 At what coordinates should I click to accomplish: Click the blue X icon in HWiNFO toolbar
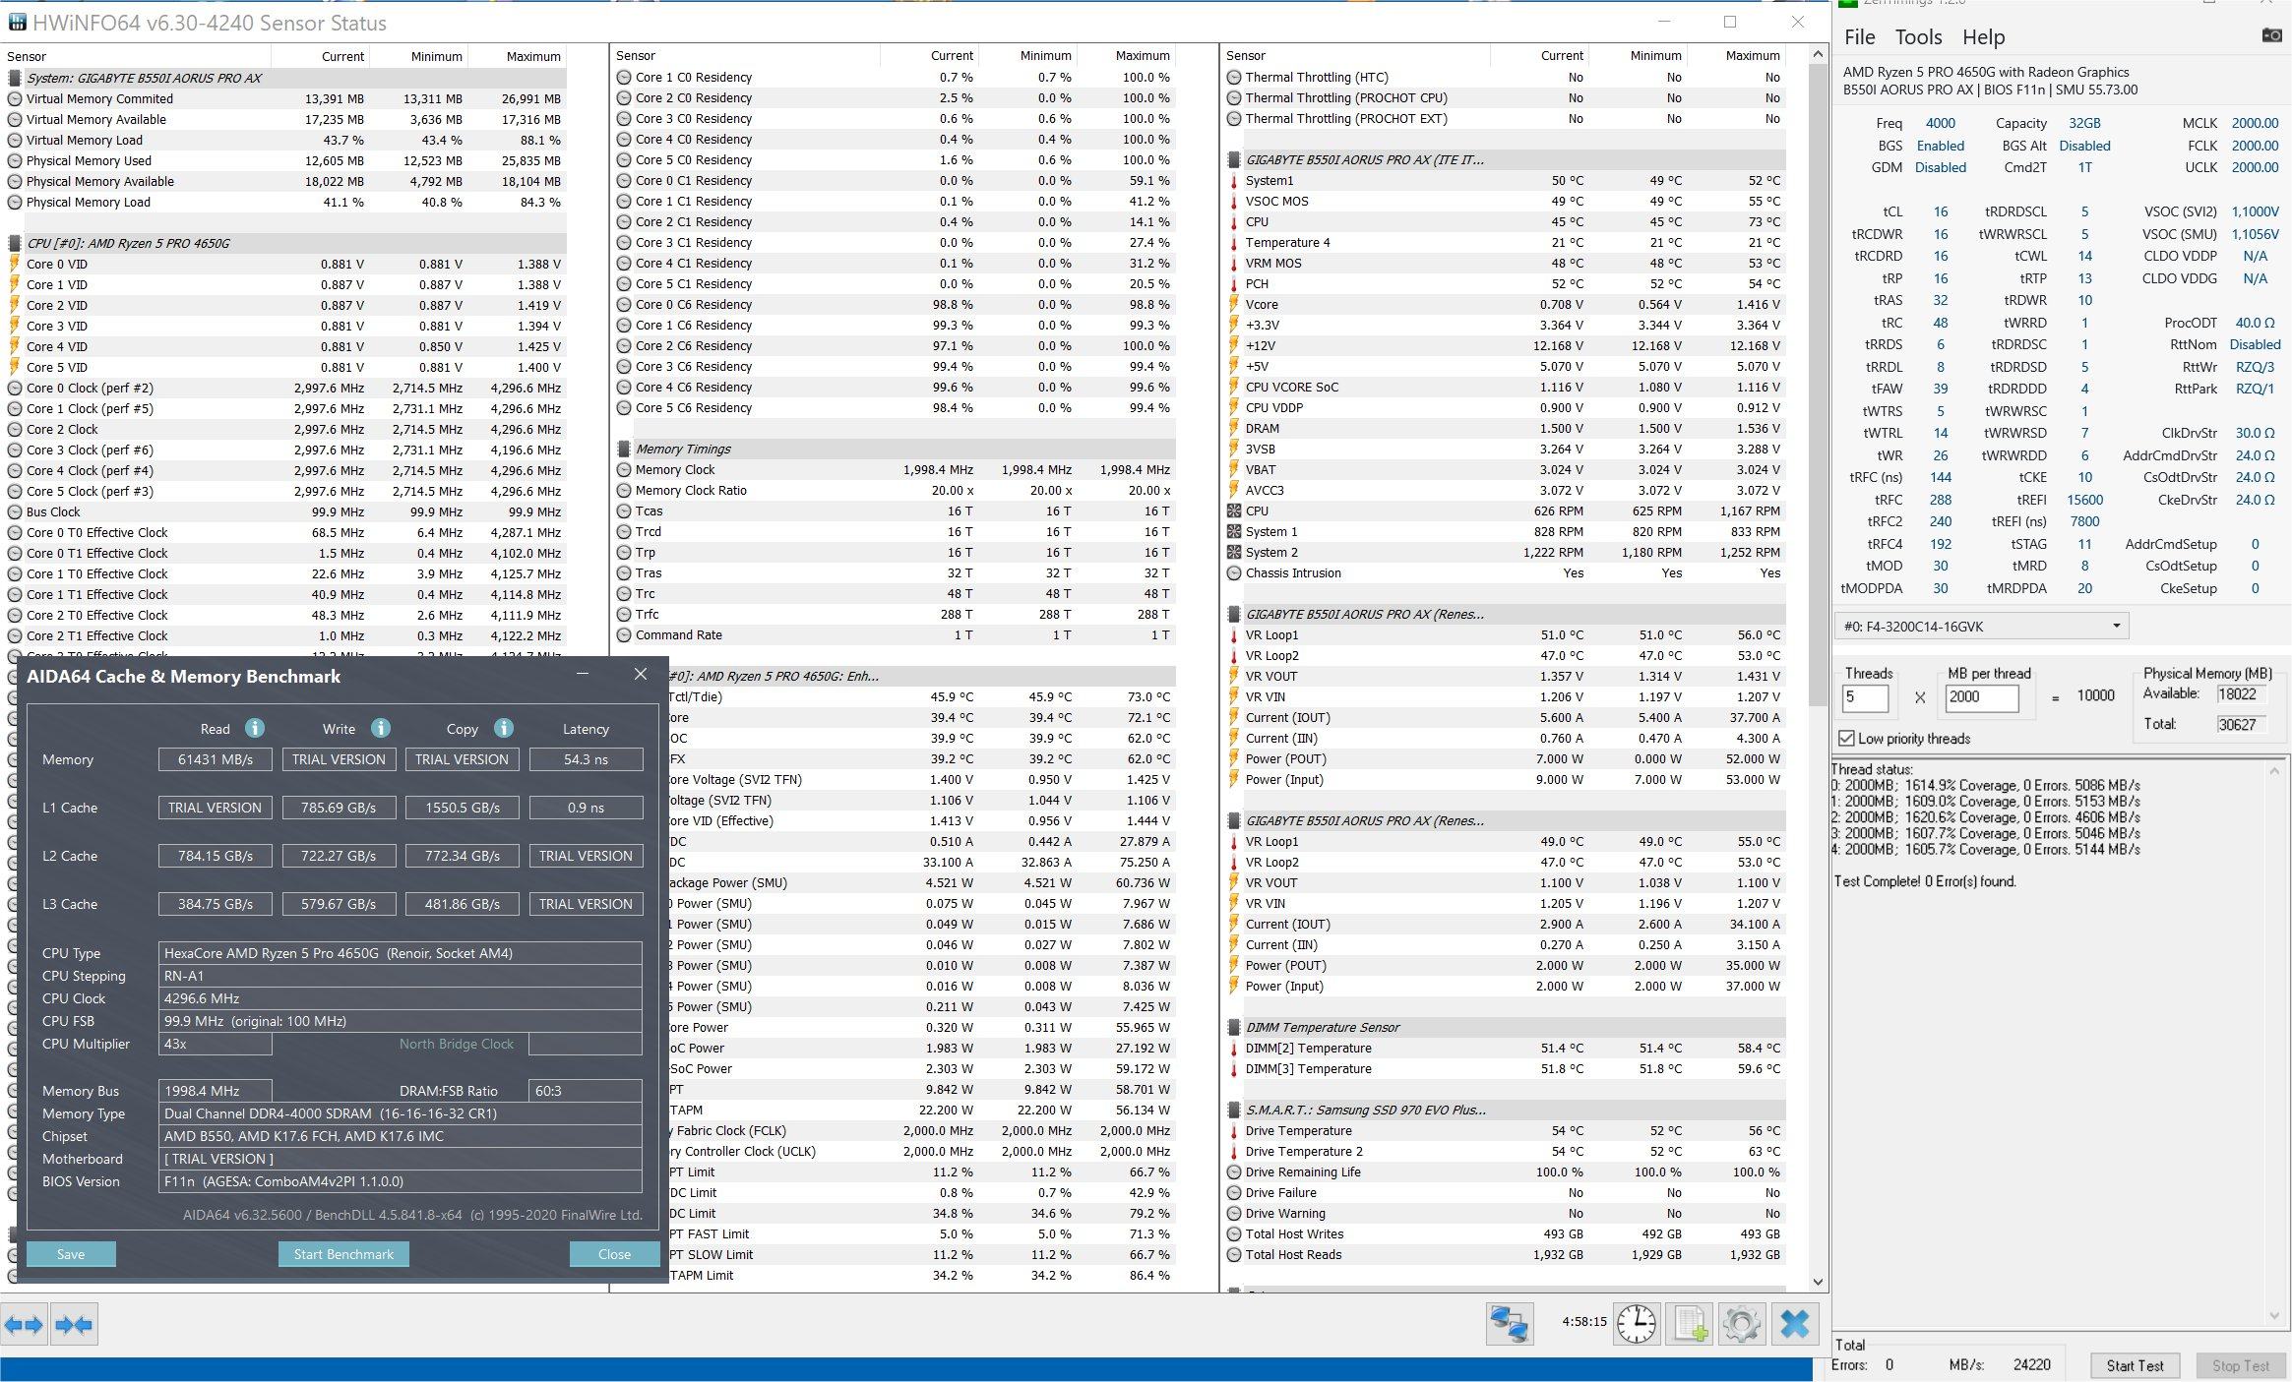[1795, 1324]
